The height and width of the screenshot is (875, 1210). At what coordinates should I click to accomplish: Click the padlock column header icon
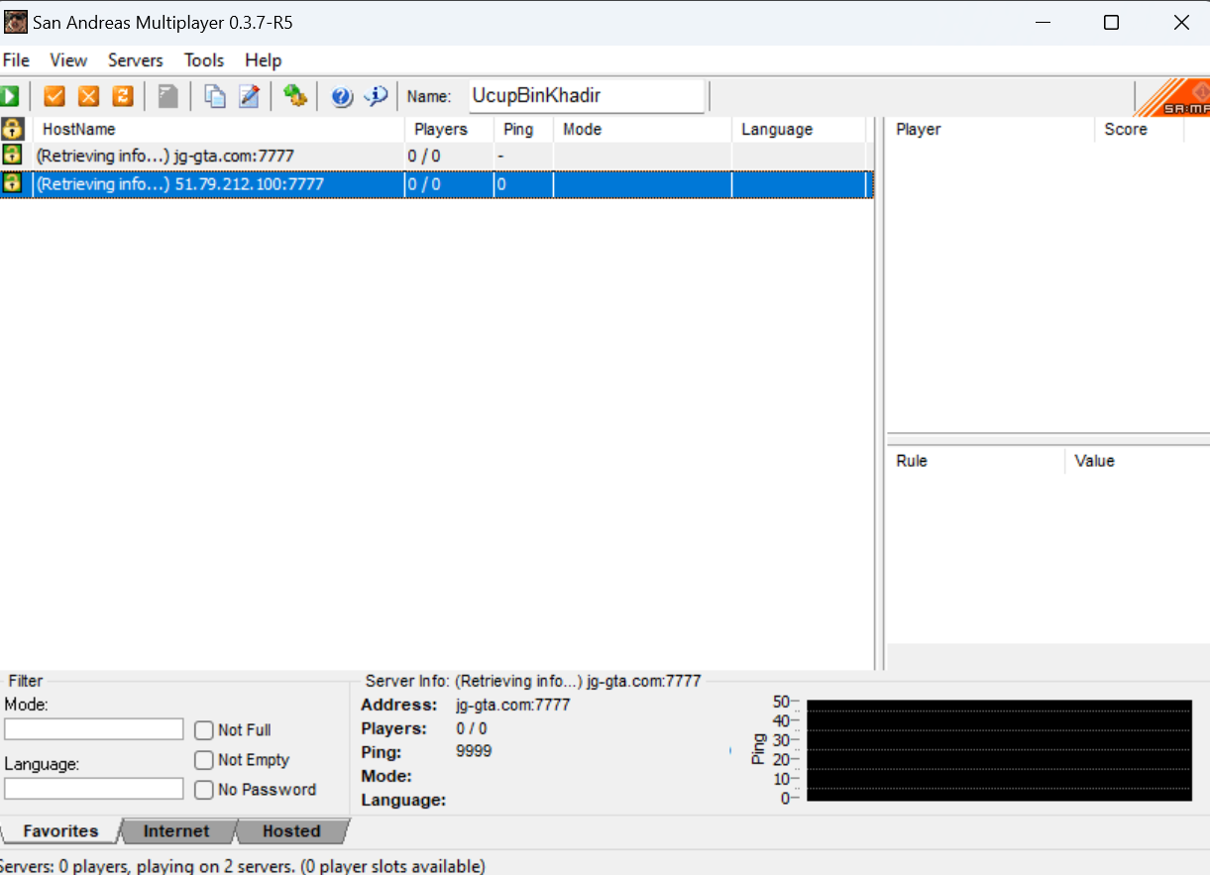pos(12,129)
